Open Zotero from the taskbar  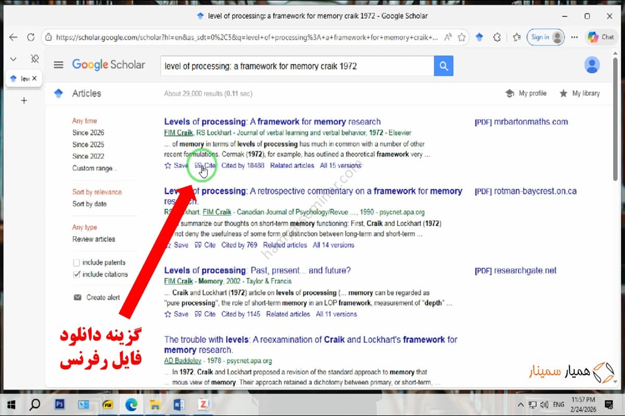click(x=203, y=404)
